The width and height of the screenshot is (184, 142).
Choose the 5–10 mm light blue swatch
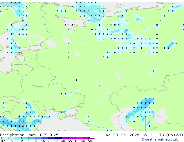(x=32, y=138)
